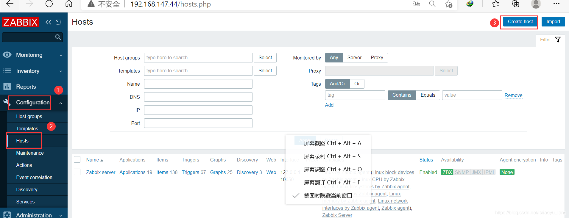Click the Monitoring eye icon

[x=7, y=55]
